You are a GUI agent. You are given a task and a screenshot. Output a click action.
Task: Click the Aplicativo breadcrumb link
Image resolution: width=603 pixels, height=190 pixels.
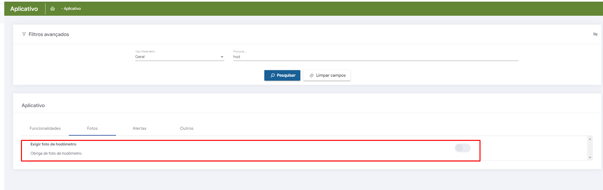pos(72,9)
